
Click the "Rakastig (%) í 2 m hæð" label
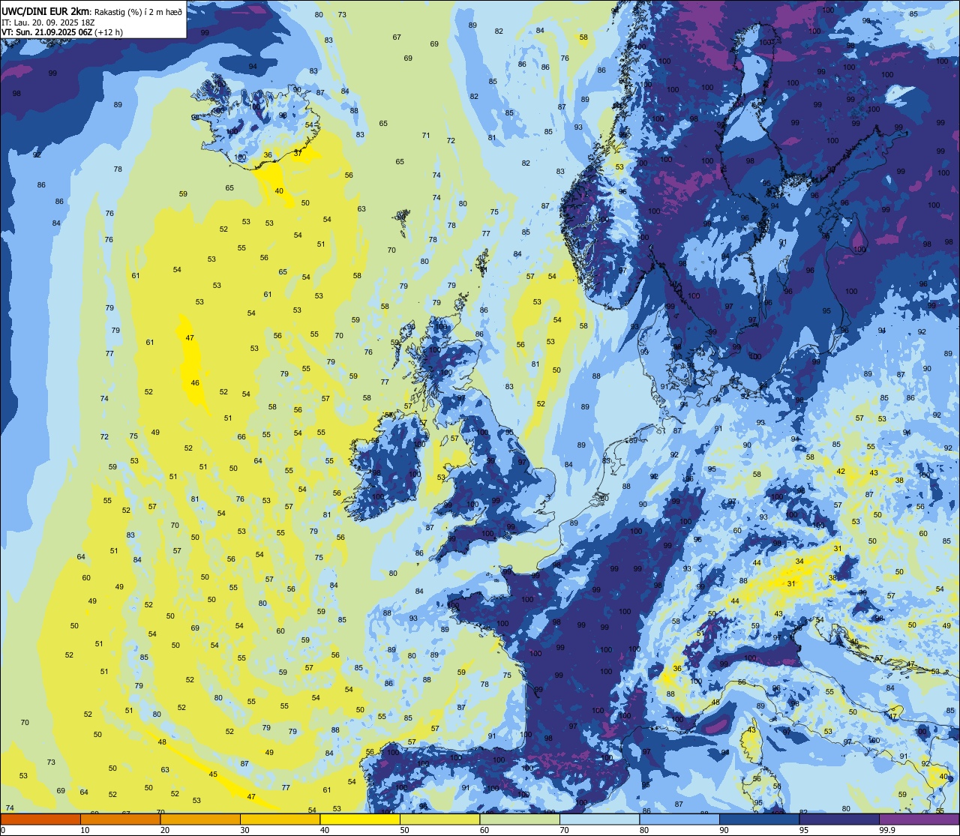point(138,11)
